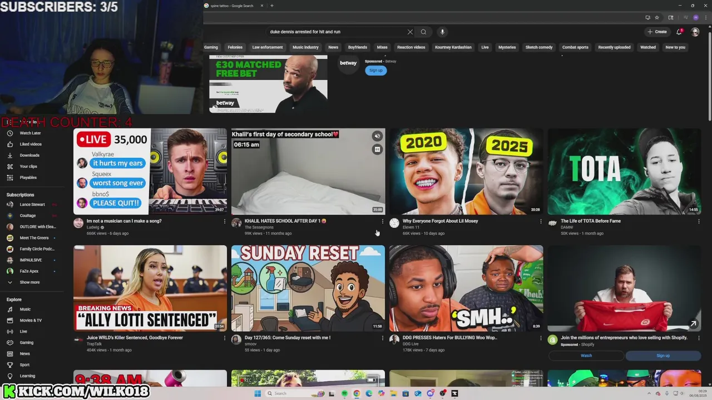Click Watch on Shopify ad
The image size is (712, 400).
[586, 356]
